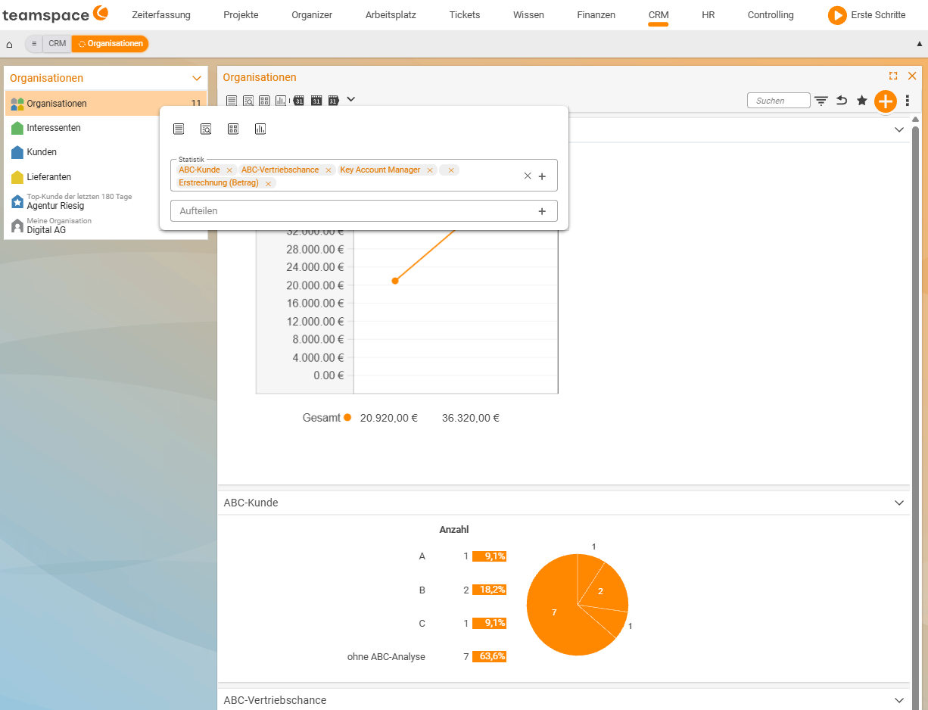The width and height of the screenshot is (928, 710).
Task: Click the CRM breadcrumb
Action: (58, 44)
